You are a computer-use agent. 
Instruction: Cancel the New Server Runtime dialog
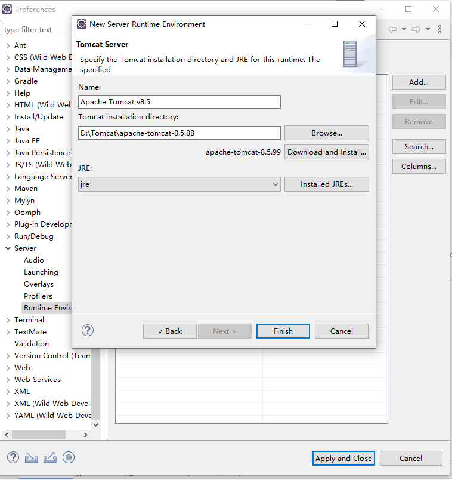click(x=342, y=331)
